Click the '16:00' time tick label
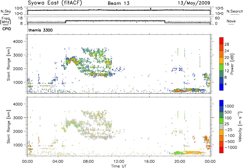Image resolution: width=243 pixels, height=168 pixels. tap(149, 162)
